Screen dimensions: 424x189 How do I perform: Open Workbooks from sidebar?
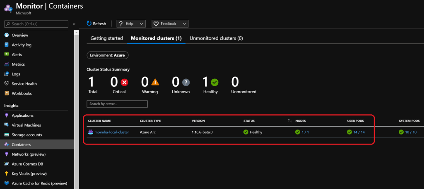[x=22, y=93]
